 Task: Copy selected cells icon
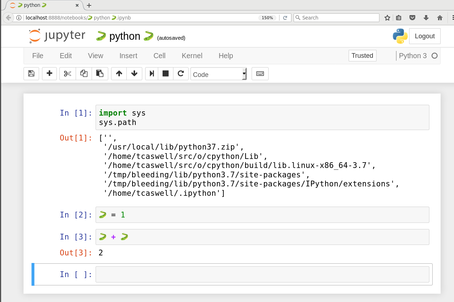pyautogui.click(x=84, y=74)
